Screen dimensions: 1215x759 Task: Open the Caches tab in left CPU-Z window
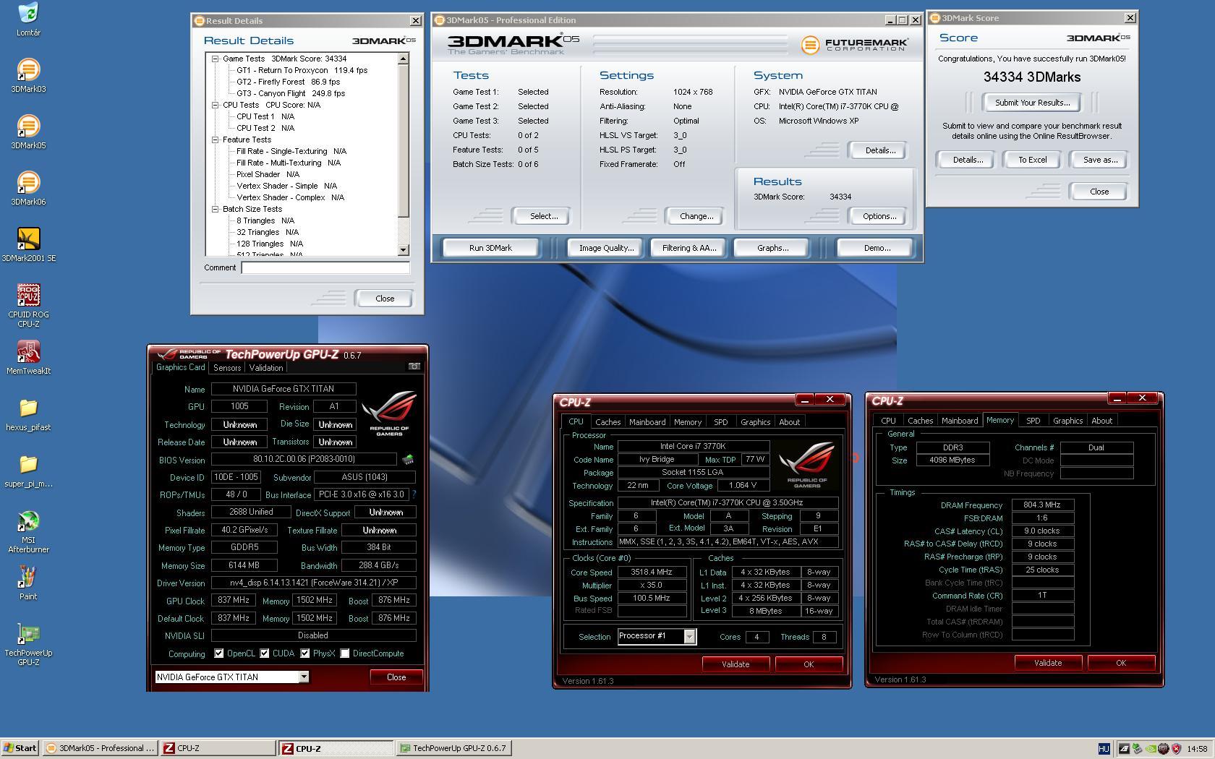pyautogui.click(x=607, y=422)
